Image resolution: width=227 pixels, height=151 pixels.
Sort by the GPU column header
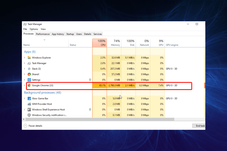point(158,43)
